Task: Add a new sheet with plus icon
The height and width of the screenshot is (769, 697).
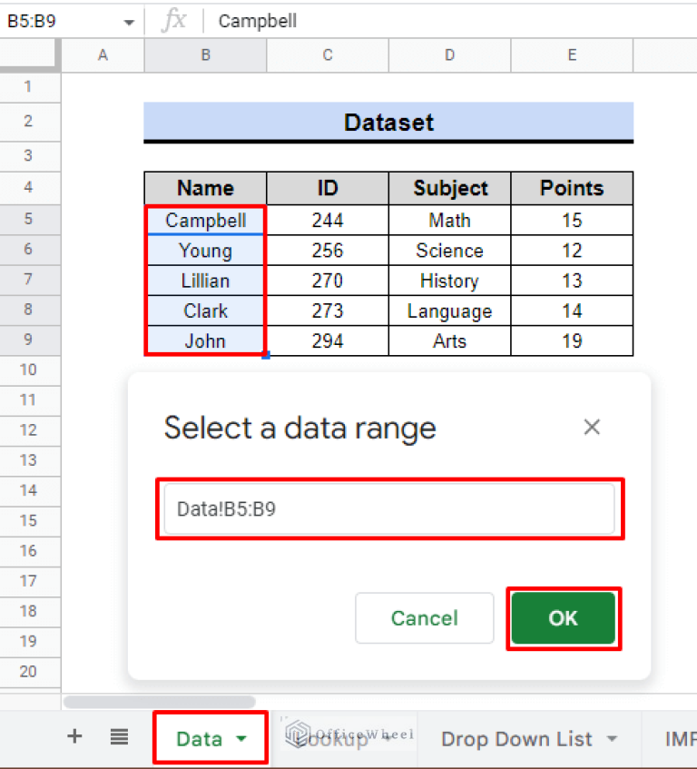Action: coord(74,737)
